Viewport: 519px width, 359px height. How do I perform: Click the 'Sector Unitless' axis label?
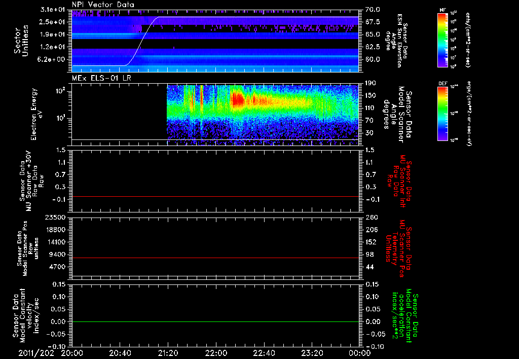coord(21,41)
